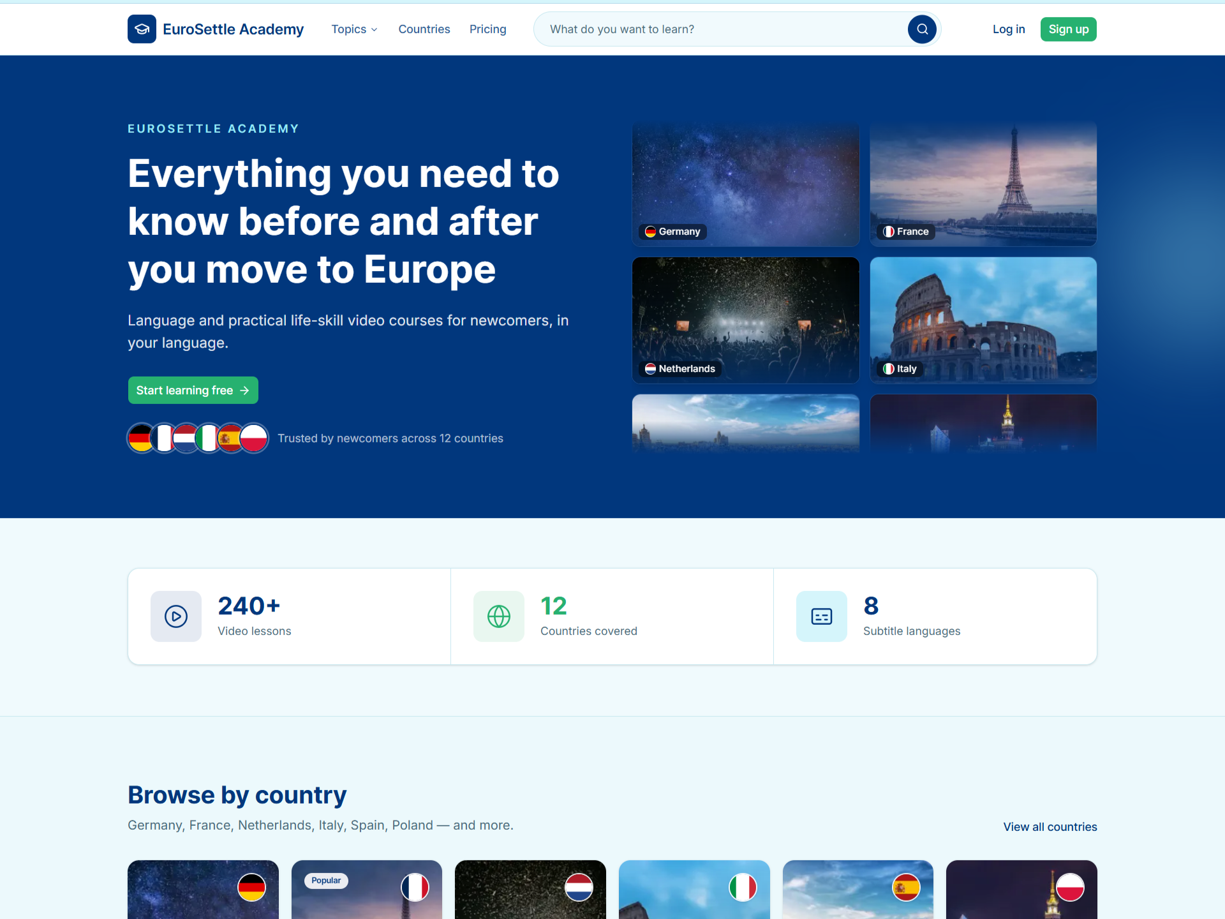Click the Popular badge on France card
1225x919 pixels.
click(326, 880)
